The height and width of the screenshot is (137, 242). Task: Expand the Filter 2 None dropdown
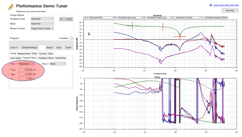58,64
